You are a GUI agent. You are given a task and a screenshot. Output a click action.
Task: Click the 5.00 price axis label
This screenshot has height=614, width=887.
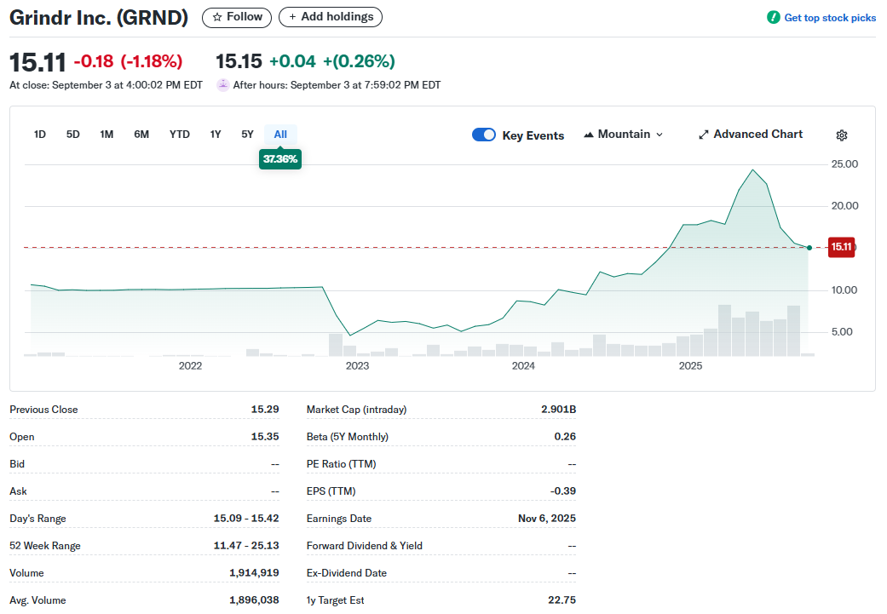click(x=842, y=332)
